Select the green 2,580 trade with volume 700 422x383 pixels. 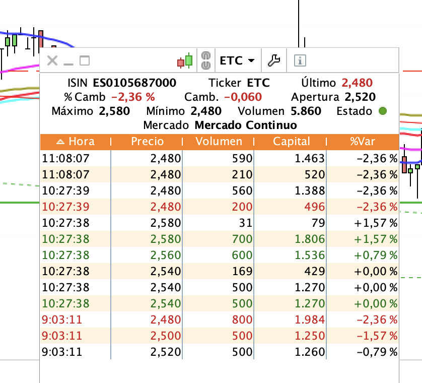click(x=220, y=239)
